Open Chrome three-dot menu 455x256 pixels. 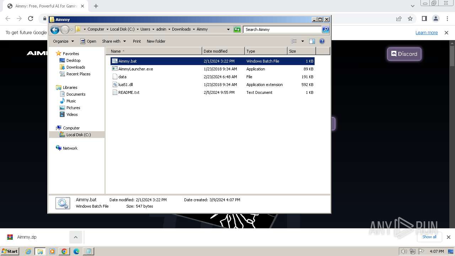tap(447, 18)
